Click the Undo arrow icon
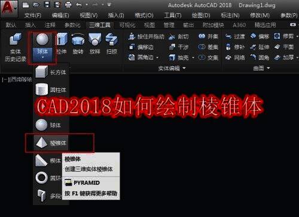 [79, 5]
